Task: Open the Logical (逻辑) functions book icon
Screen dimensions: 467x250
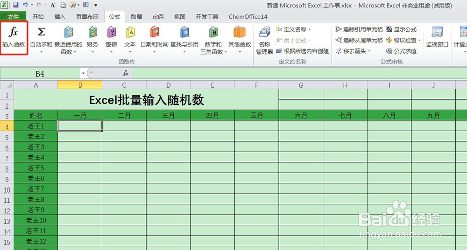Action: 112,32
